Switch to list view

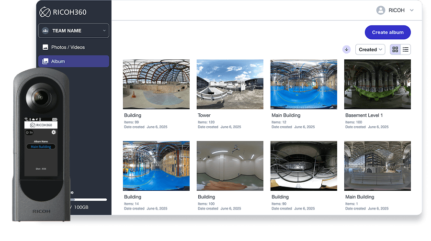pos(406,49)
